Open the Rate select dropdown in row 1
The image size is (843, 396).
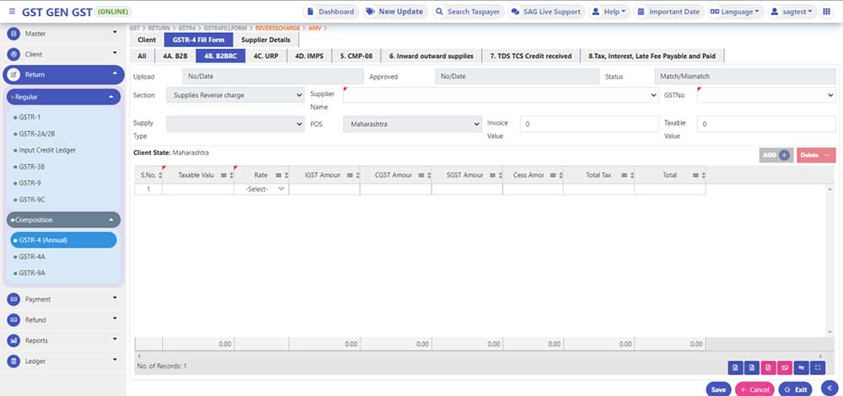click(x=260, y=190)
